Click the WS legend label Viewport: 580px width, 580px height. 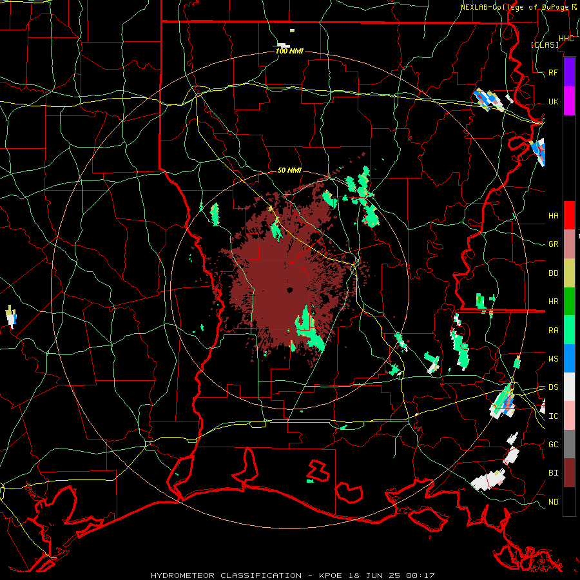tap(554, 359)
